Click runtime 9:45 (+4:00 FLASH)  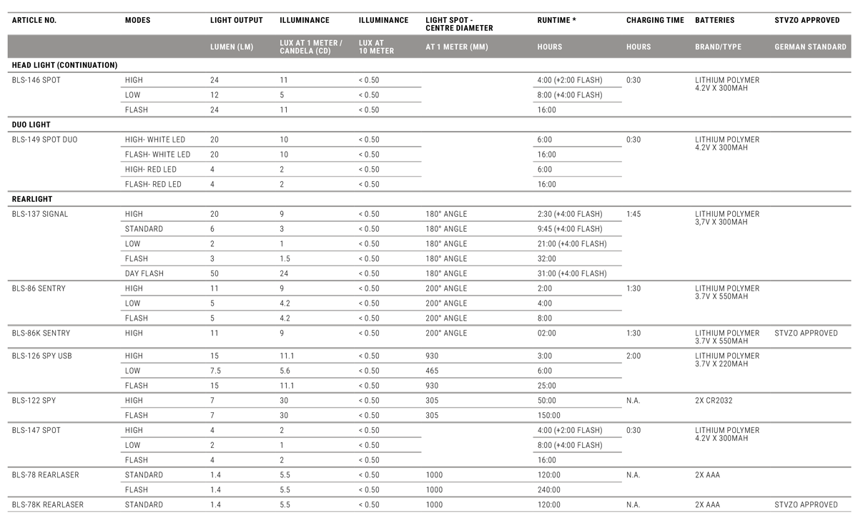570,229
